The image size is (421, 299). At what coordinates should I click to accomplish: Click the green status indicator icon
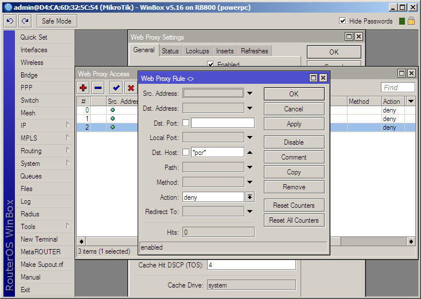(402, 21)
